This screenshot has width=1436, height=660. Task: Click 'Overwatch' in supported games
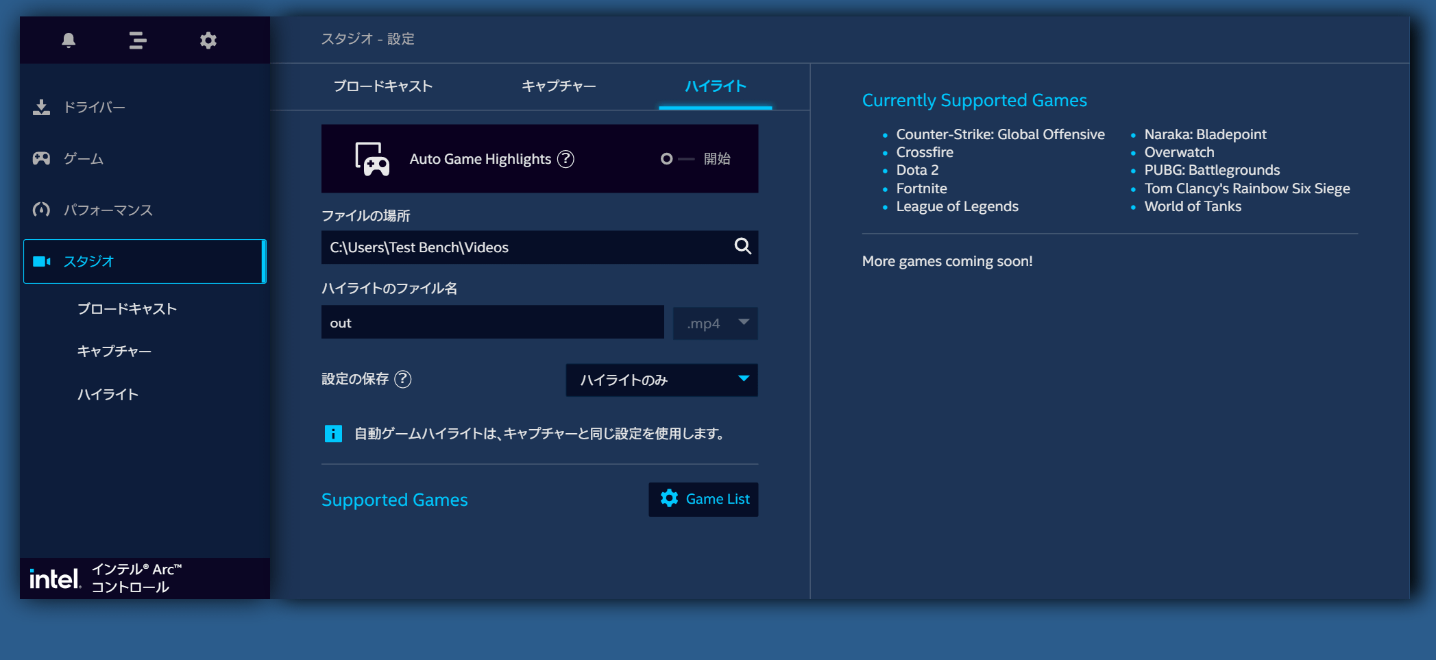tap(1179, 152)
